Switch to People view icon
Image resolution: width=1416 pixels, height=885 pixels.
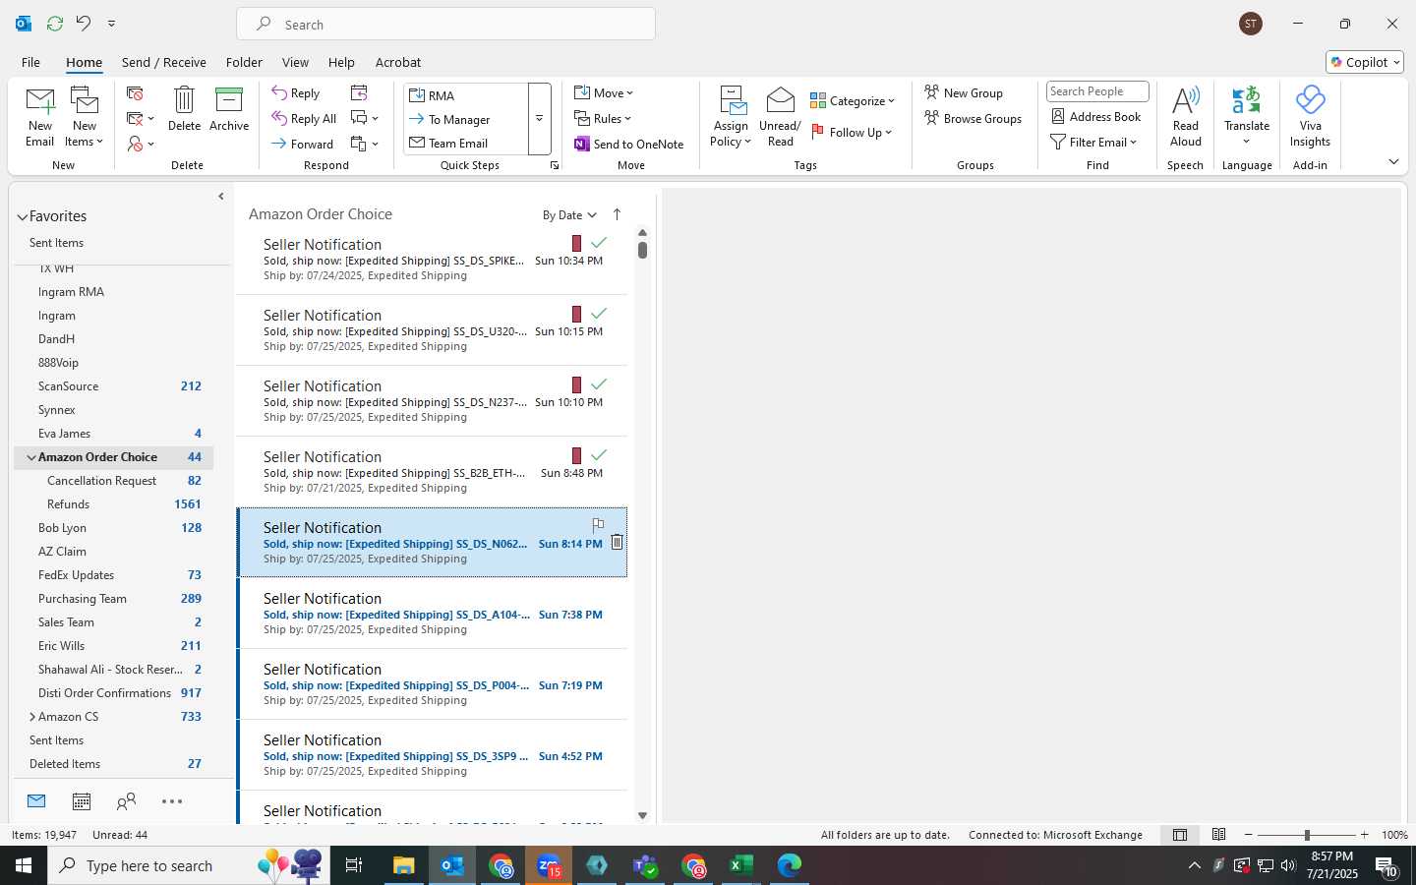click(126, 801)
